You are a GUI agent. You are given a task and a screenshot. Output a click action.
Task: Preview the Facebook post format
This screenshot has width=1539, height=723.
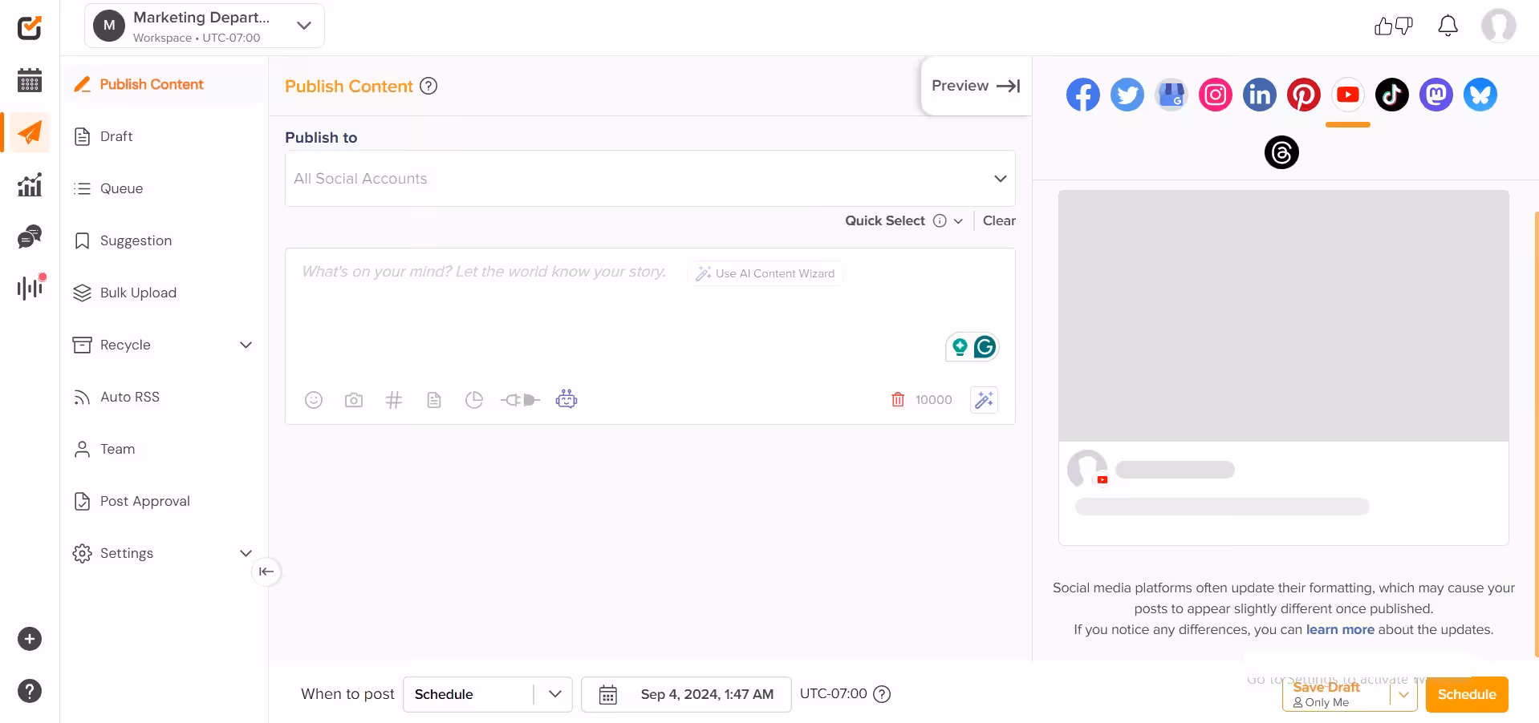point(1083,95)
